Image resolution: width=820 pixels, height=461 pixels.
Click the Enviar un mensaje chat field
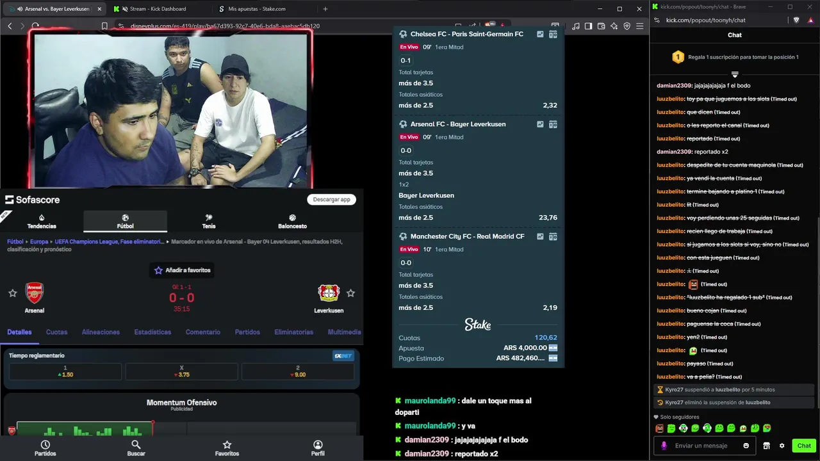pos(705,446)
